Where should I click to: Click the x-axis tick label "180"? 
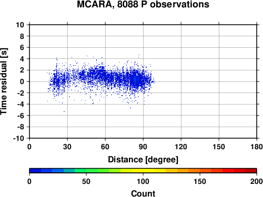[257, 147]
